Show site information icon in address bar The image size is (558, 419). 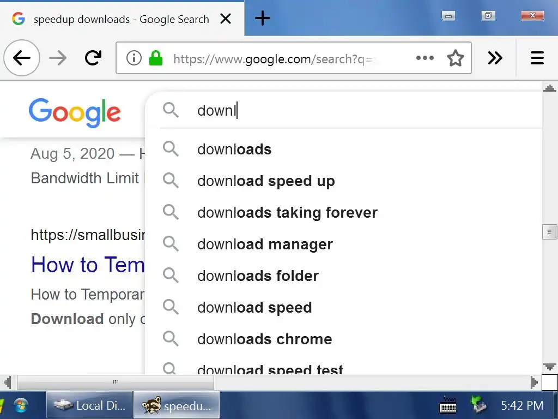point(134,58)
